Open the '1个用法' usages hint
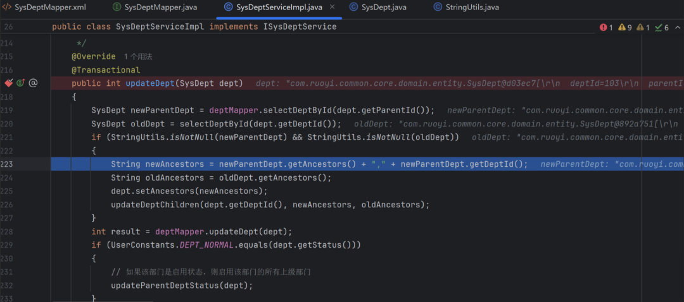The width and height of the screenshot is (684, 302). point(138,57)
